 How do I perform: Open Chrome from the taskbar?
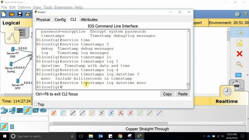click(120, 136)
